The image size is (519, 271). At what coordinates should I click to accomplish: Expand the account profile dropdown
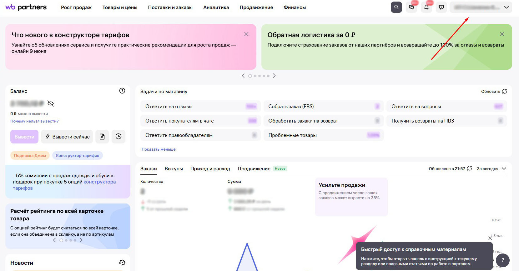(x=481, y=7)
